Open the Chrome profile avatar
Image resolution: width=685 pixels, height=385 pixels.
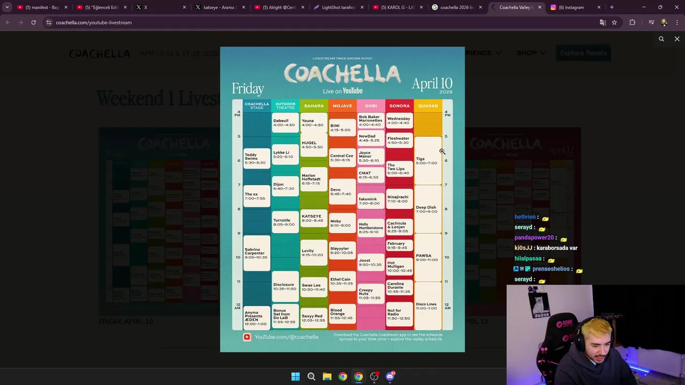tap(664, 22)
